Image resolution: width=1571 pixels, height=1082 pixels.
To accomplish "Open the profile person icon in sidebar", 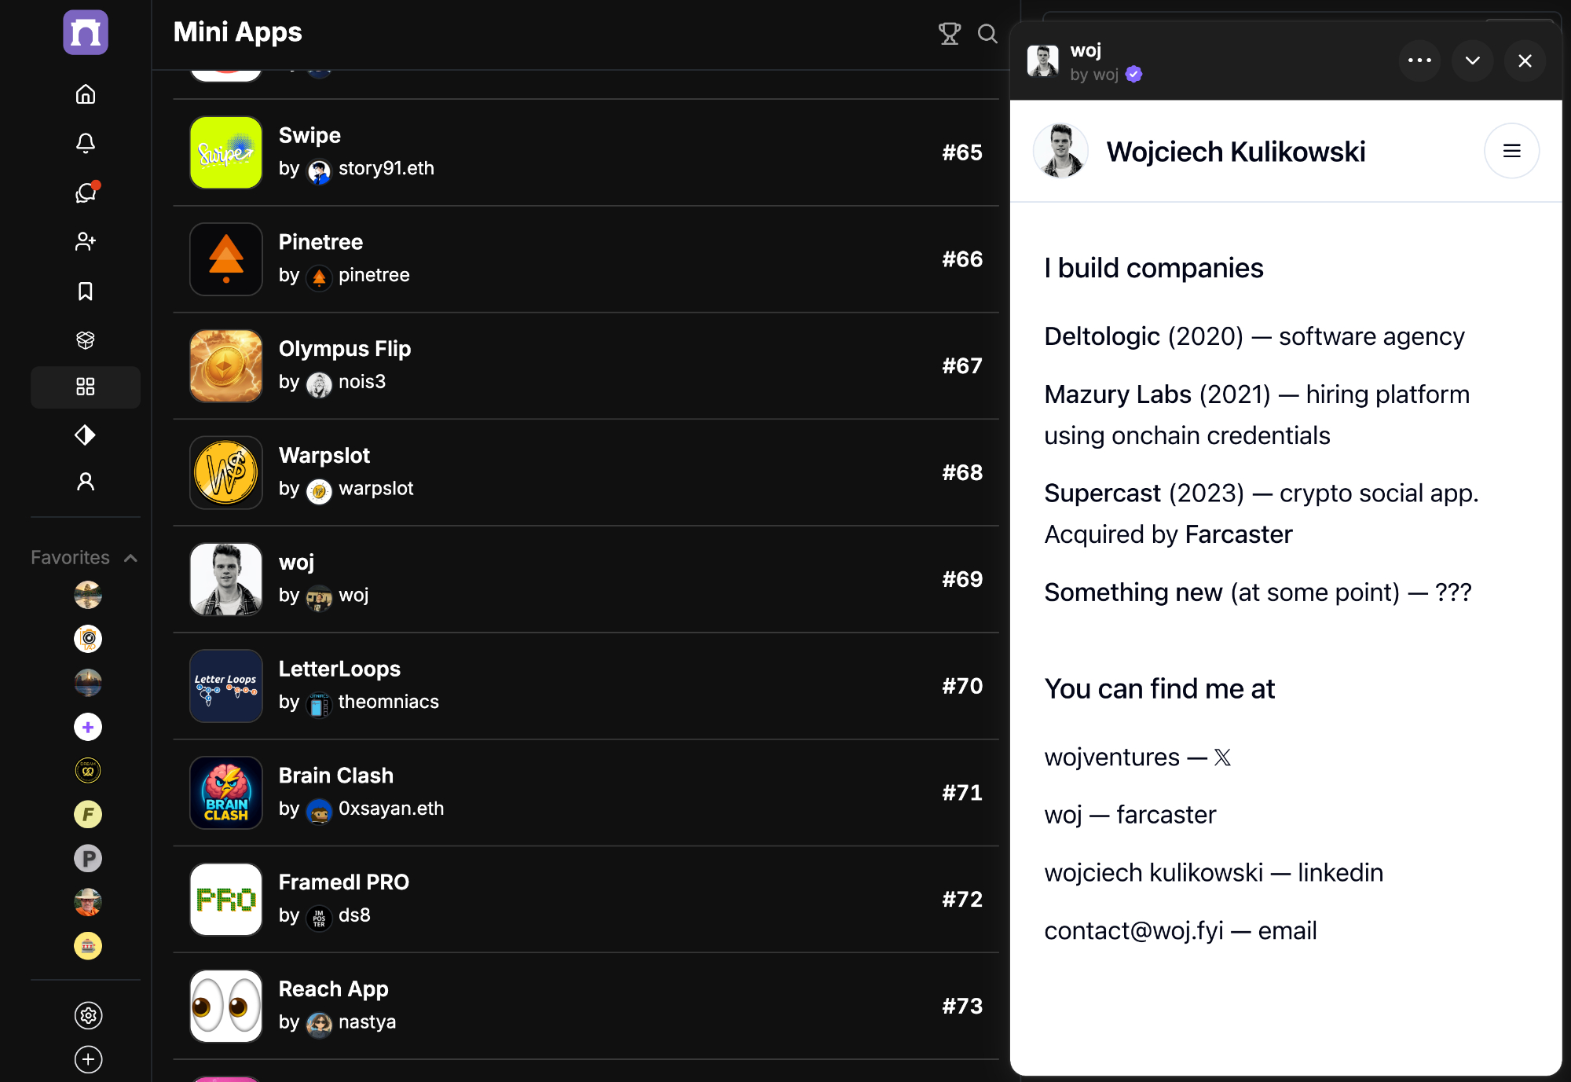I will [86, 482].
